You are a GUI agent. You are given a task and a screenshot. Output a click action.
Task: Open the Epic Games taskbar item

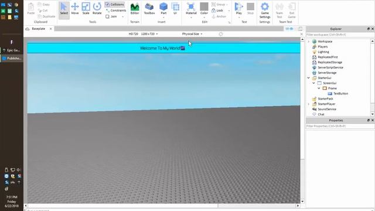click(12, 50)
